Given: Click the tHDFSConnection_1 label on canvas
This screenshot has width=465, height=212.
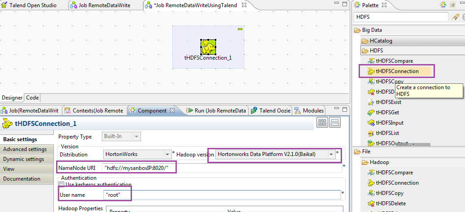Looking at the screenshot, I should coord(208,58).
